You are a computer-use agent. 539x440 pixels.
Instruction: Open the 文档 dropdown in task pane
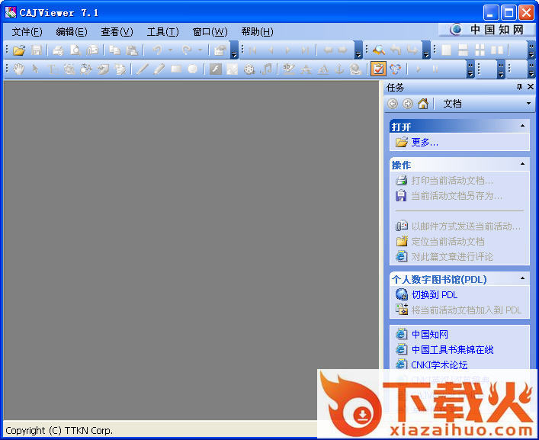coord(528,104)
